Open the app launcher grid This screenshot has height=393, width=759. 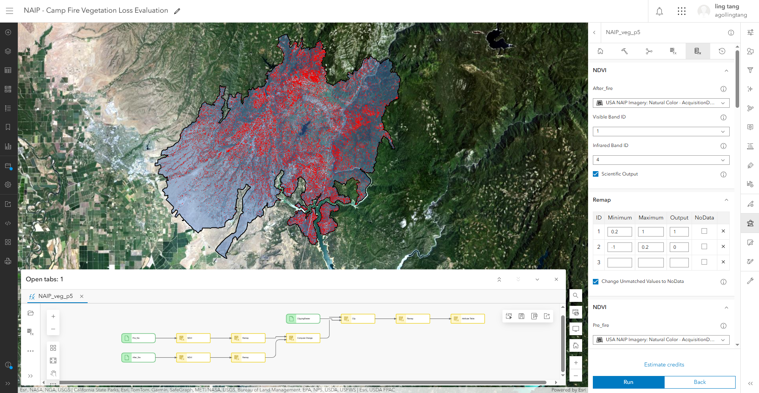tap(682, 11)
